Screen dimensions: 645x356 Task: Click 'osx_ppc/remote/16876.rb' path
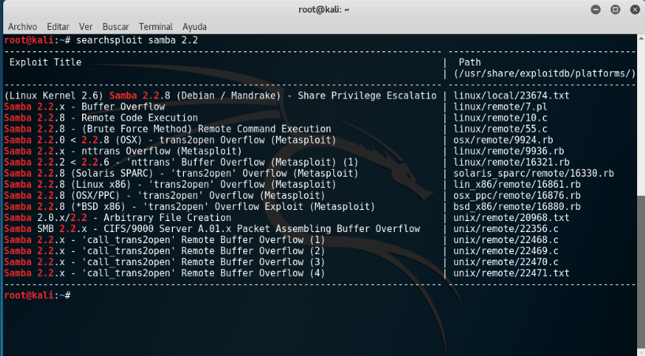click(517, 196)
